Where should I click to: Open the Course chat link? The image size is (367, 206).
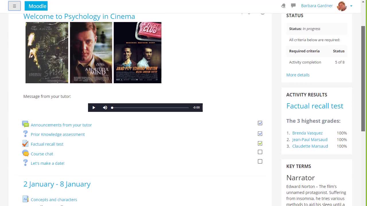tap(42, 154)
